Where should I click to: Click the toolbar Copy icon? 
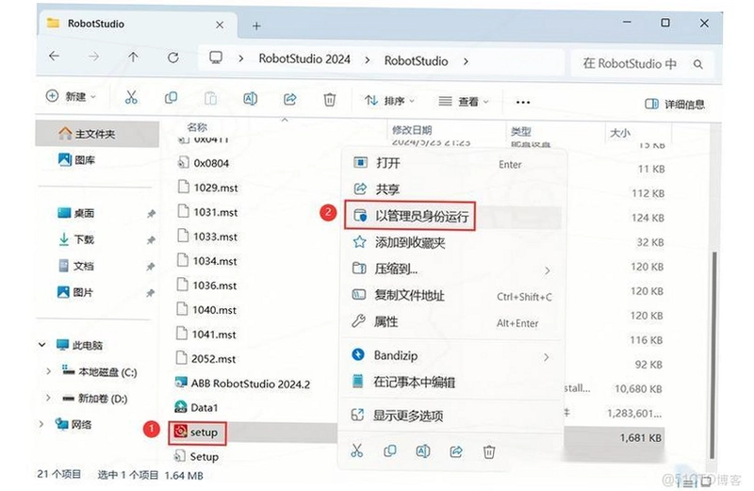point(171,98)
